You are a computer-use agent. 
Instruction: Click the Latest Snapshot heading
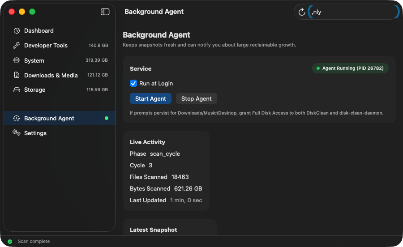[x=154, y=230]
